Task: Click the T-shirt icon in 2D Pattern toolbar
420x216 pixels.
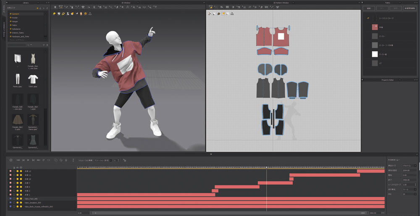Action: (x=278, y=7)
